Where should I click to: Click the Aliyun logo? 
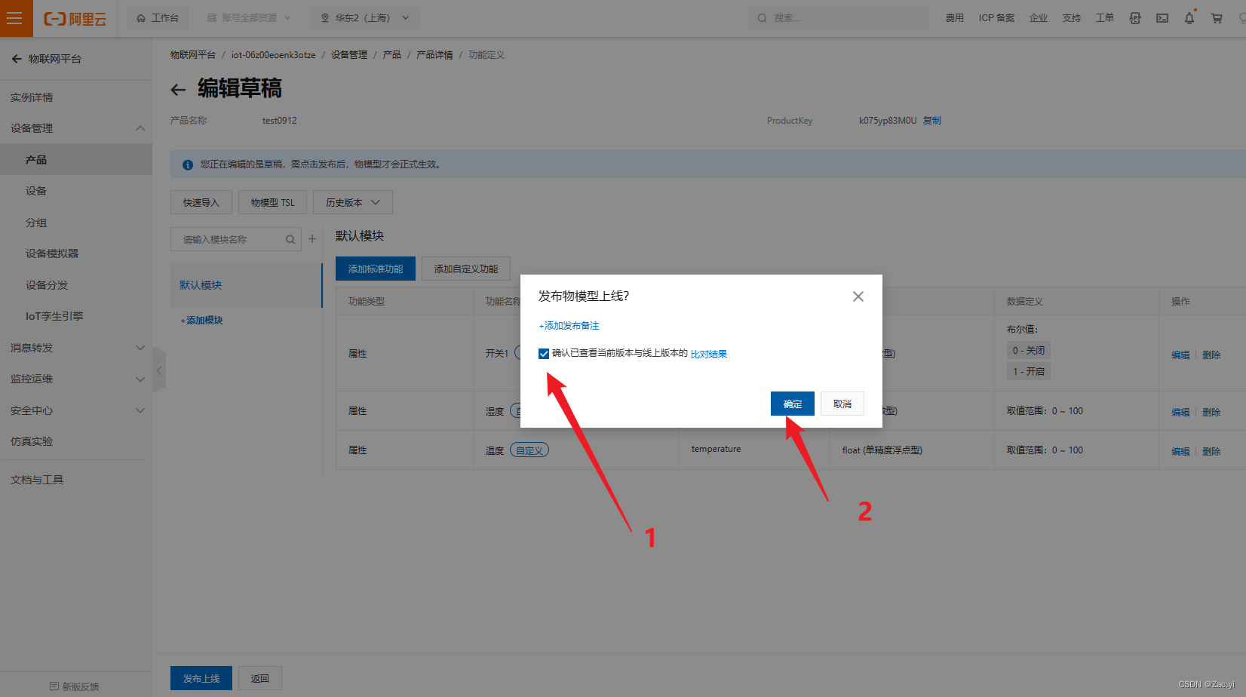pyautogui.click(x=75, y=19)
